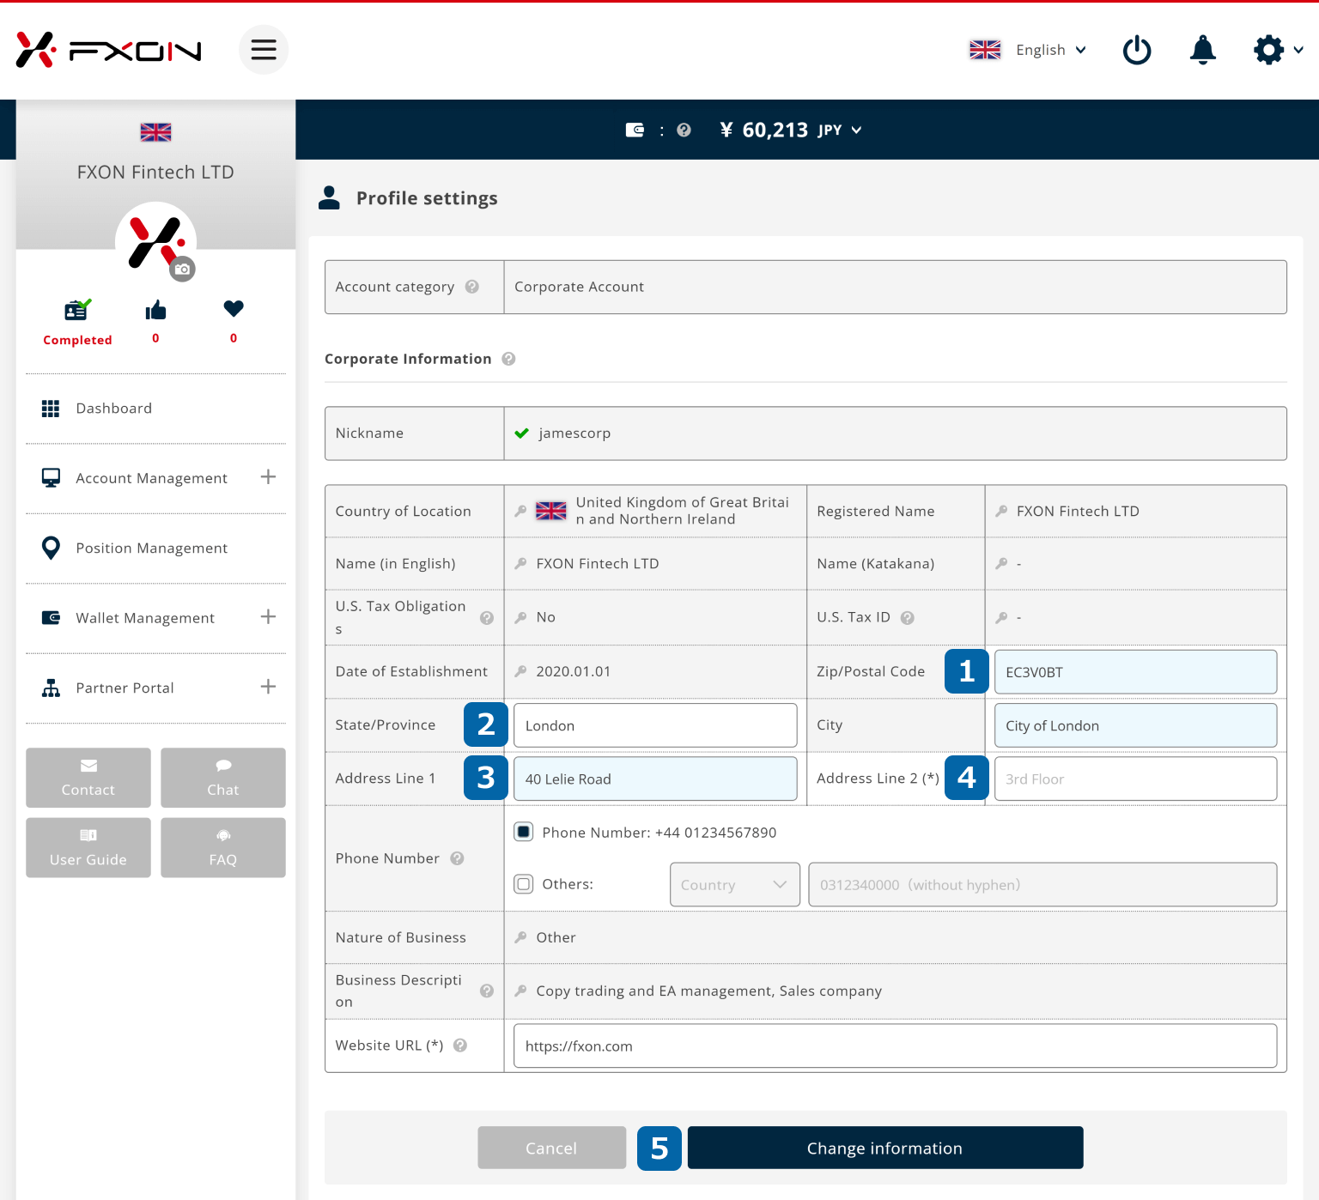
Task: Open the Country code dropdown
Action: pos(734,885)
